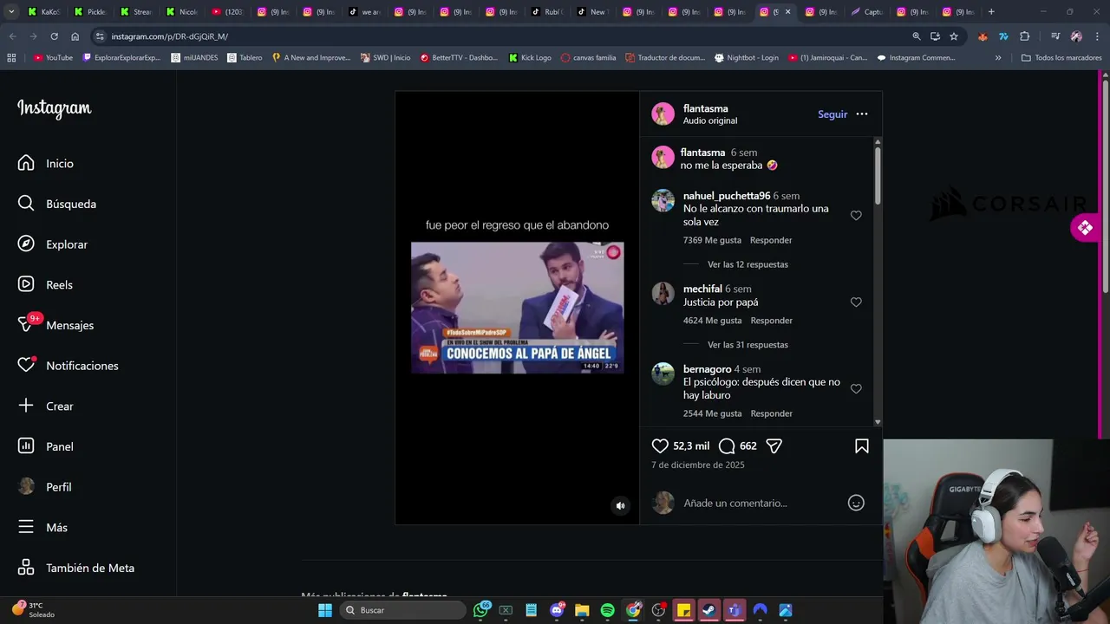This screenshot has height=624, width=1110.
Task: Like the post with the heart icon
Action: pyautogui.click(x=660, y=445)
